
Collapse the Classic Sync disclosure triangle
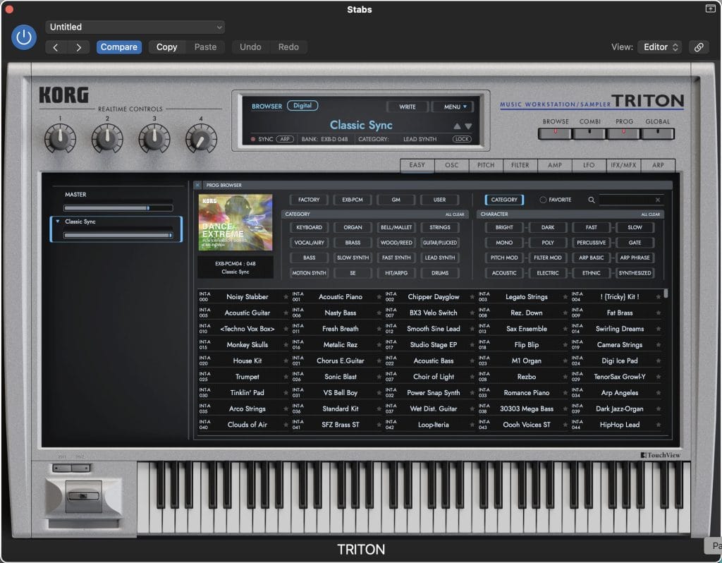point(58,222)
